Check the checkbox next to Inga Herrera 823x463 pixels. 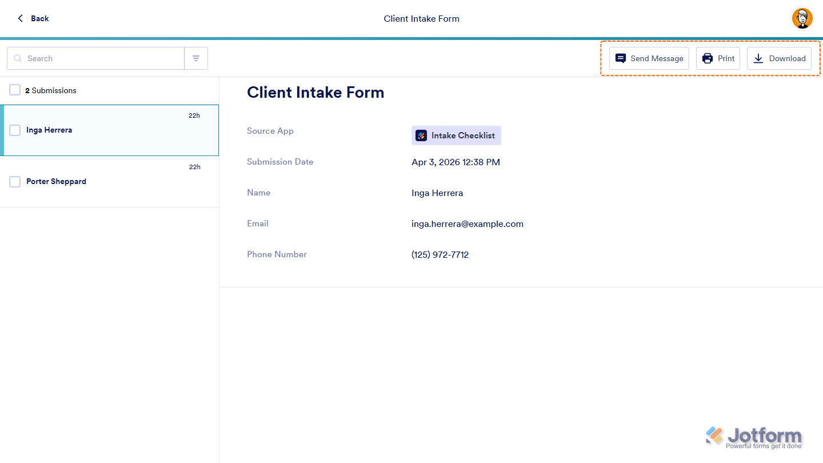click(x=15, y=130)
